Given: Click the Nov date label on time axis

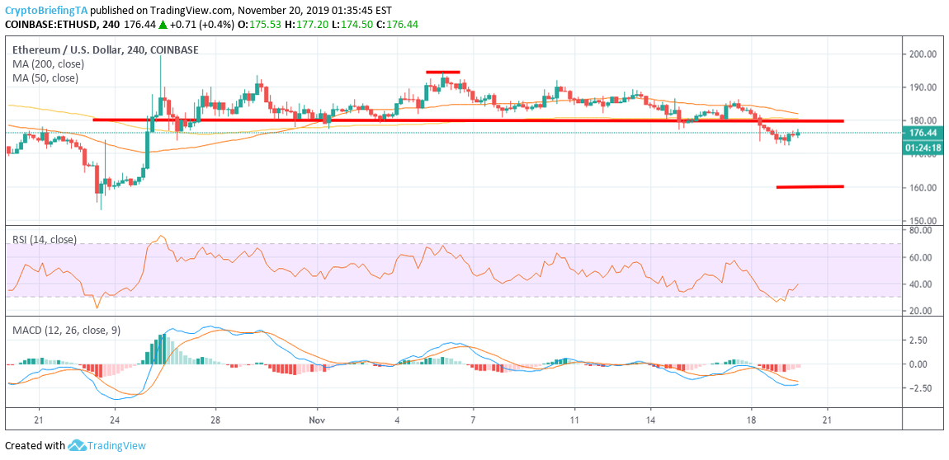Looking at the screenshot, I should [x=317, y=419].
